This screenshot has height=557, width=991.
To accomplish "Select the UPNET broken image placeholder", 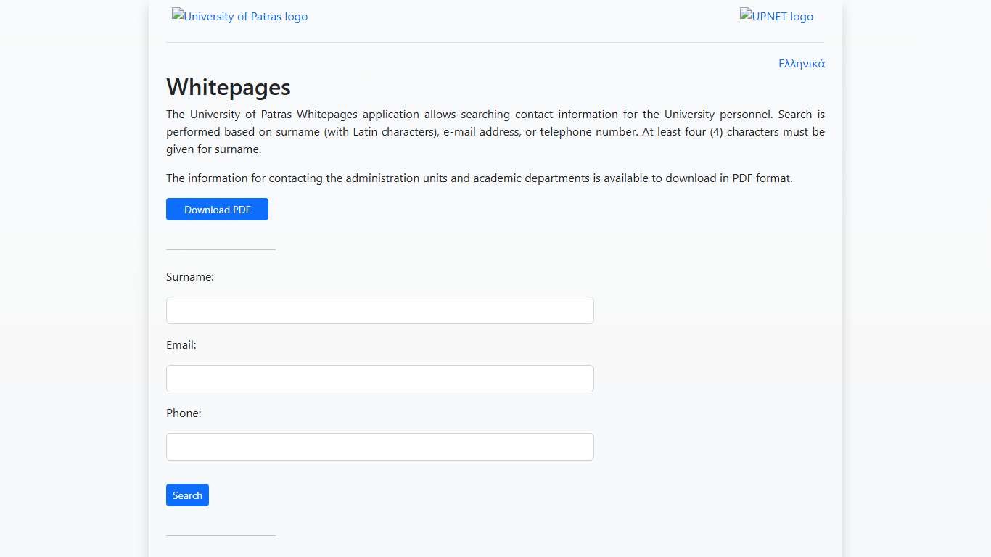I will coord(776,16).
